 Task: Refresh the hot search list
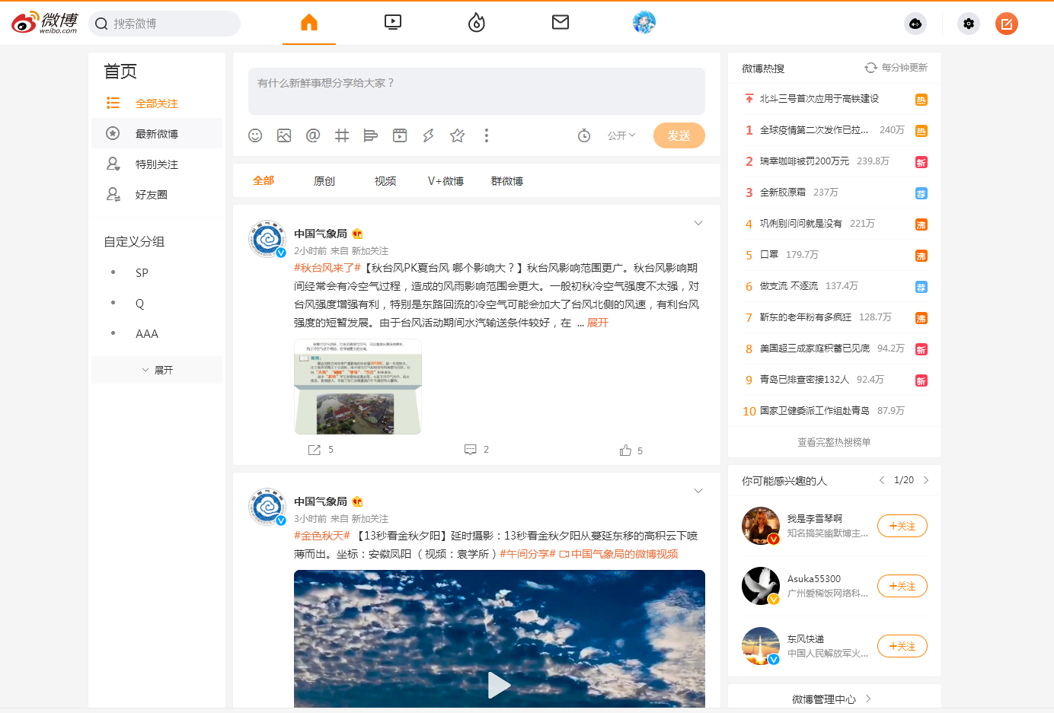870,68
